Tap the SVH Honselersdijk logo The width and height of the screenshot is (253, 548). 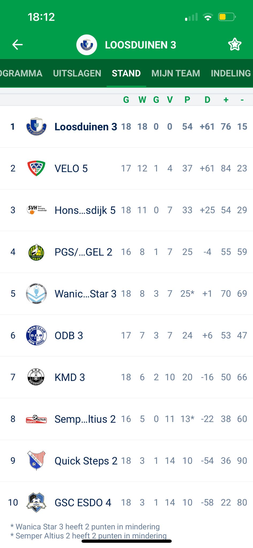point(36,210)
